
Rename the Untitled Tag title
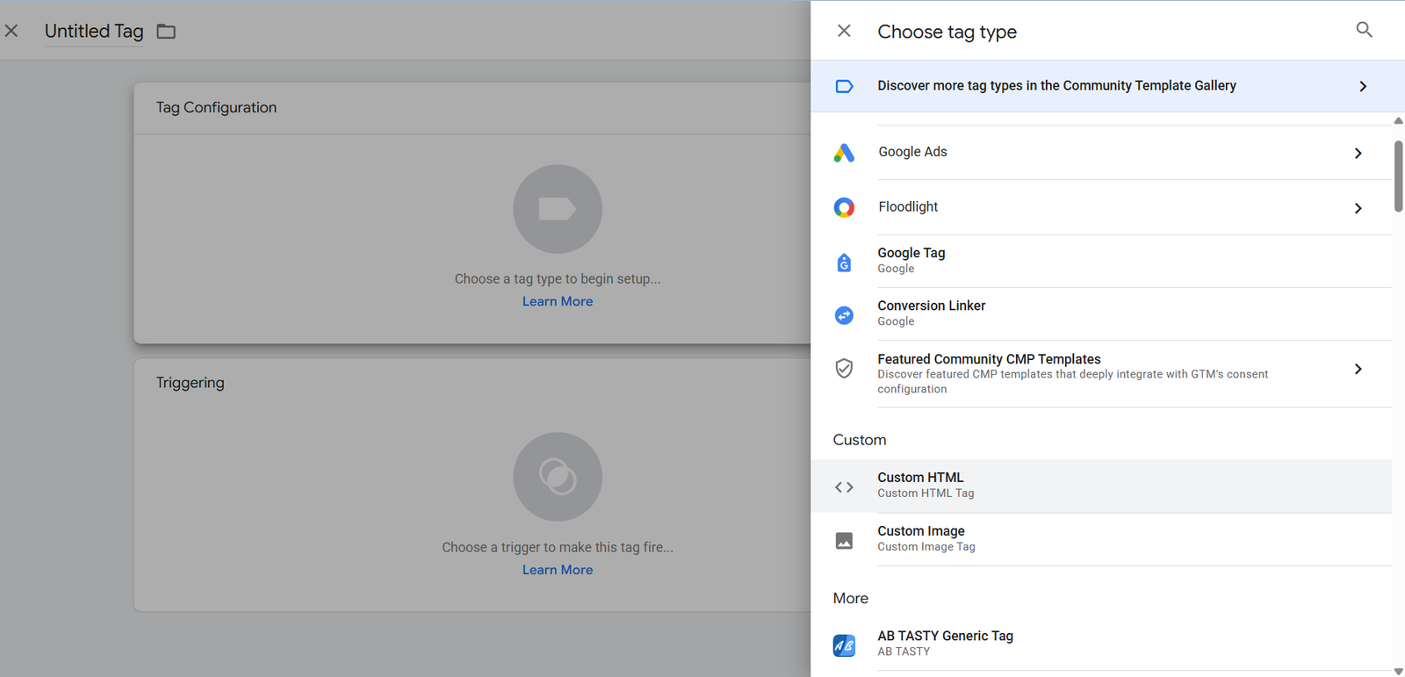coord(94,31)
